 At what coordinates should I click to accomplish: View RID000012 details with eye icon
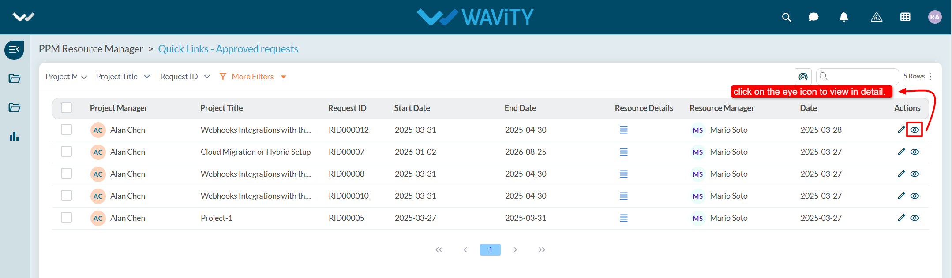915,130
